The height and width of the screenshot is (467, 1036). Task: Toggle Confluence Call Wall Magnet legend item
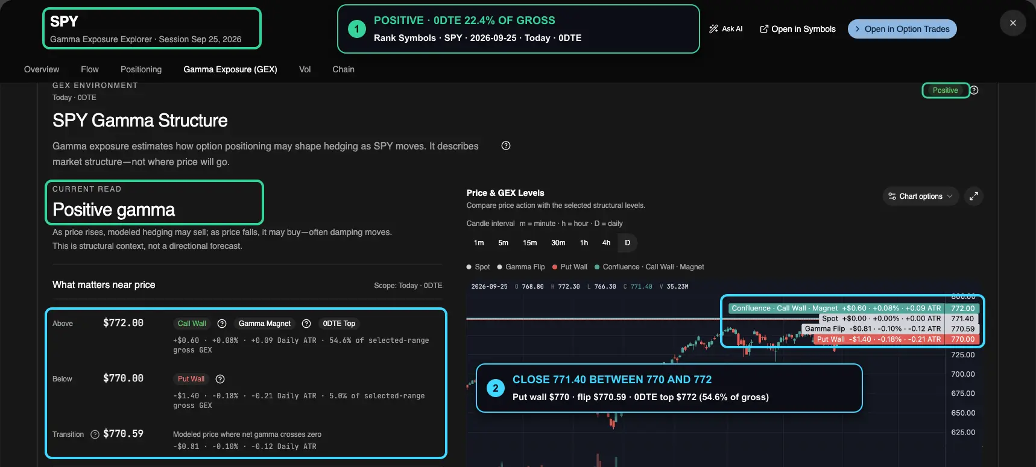click(x=649, y=267)
